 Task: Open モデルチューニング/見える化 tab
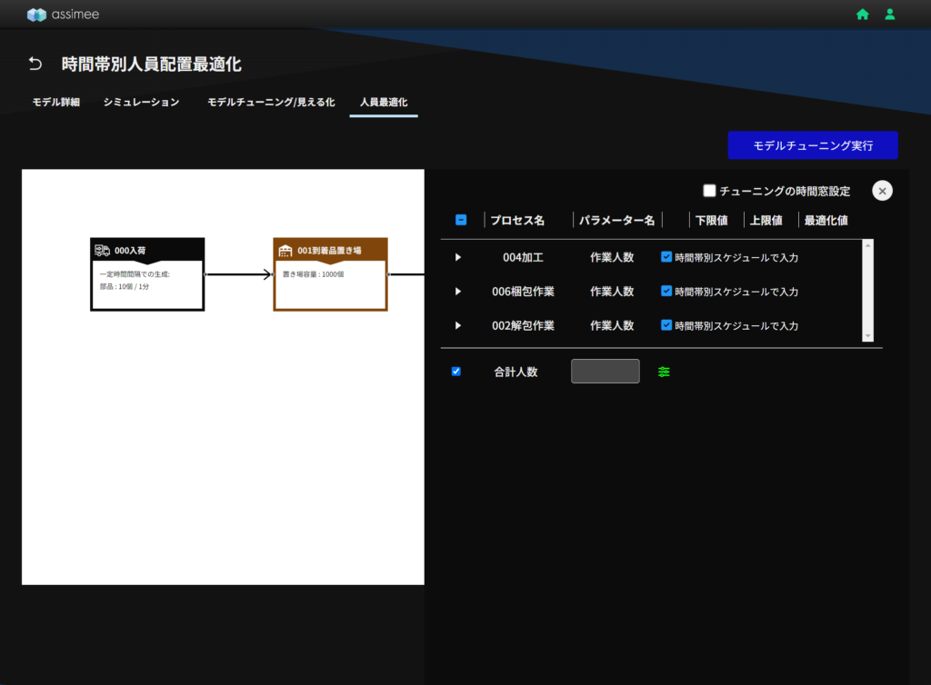pyautogui.click(x=271, y=102)
